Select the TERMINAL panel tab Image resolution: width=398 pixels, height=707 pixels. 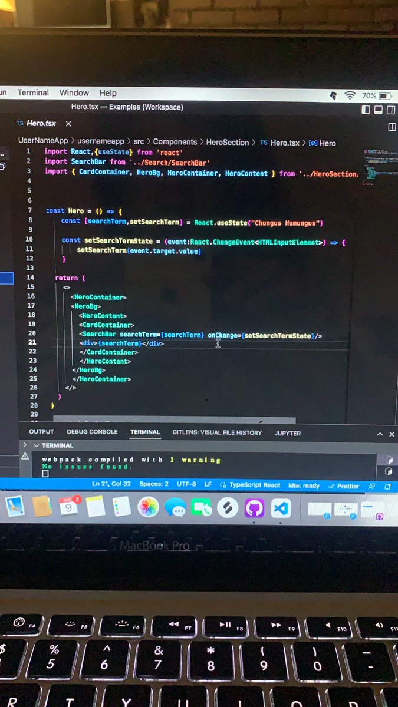pos(145,432)
